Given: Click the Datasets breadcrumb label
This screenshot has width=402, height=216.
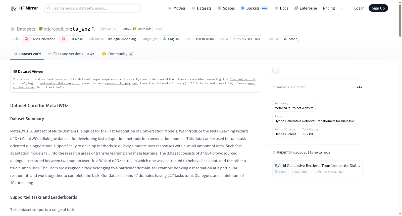Looking at the screenshot, I should [27, 29].
